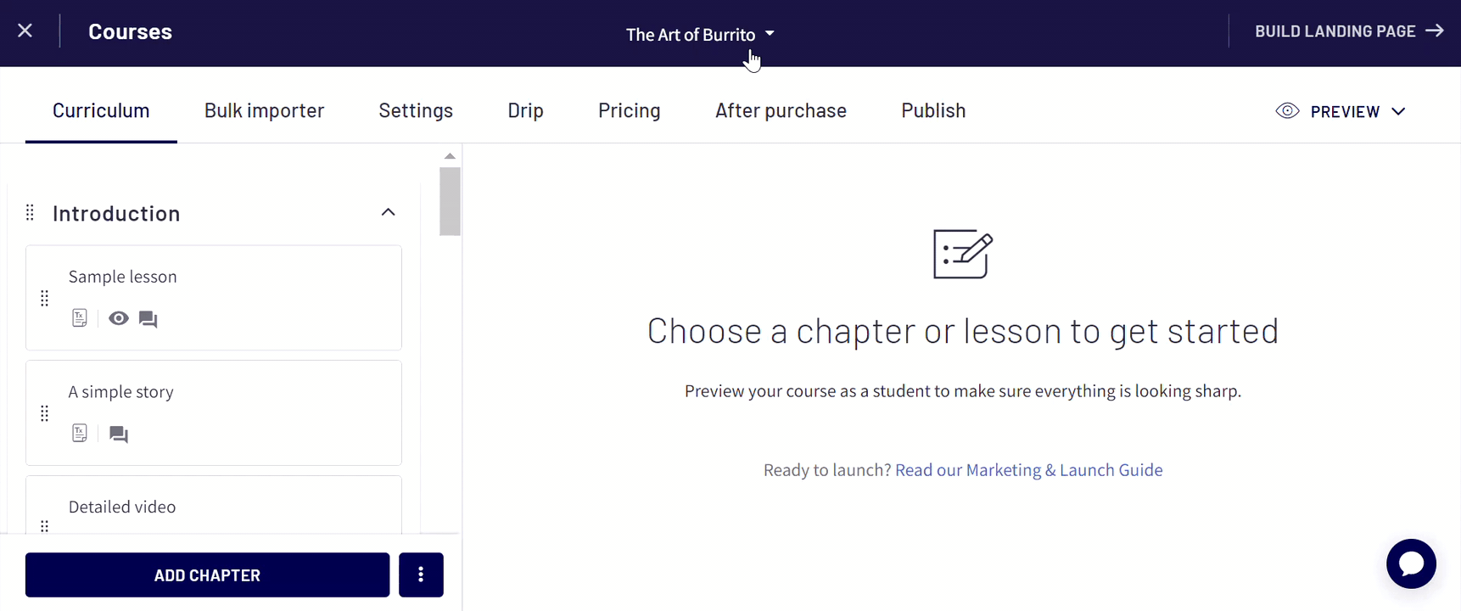This screenshot has width=1461, height=611.
Task: Open the Bulk importer tab
Action: (x=264, y=110)
